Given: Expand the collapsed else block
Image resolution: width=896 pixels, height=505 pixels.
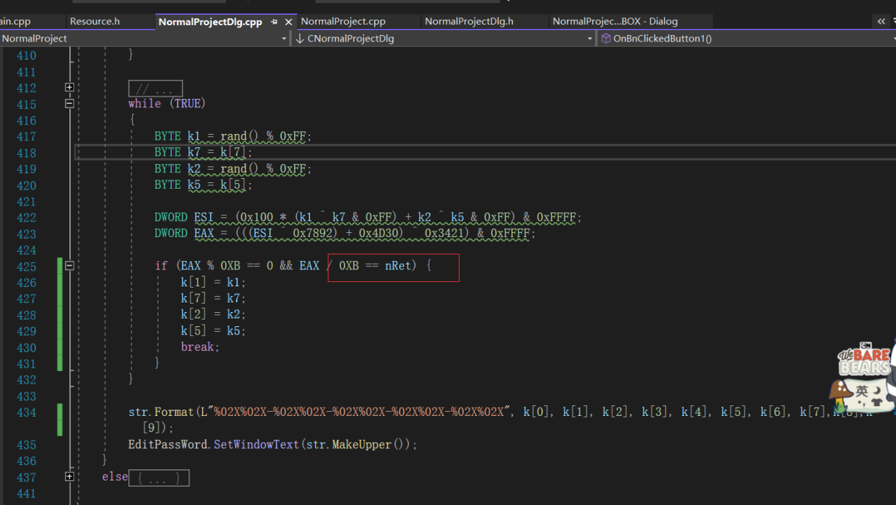Looking at the screenshot, I should point(69,477).
